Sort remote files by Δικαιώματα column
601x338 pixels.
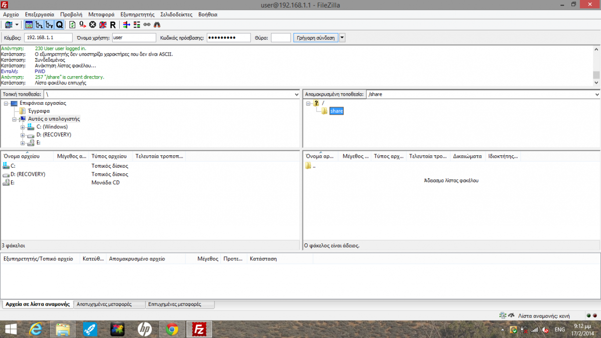coord(468,156)
